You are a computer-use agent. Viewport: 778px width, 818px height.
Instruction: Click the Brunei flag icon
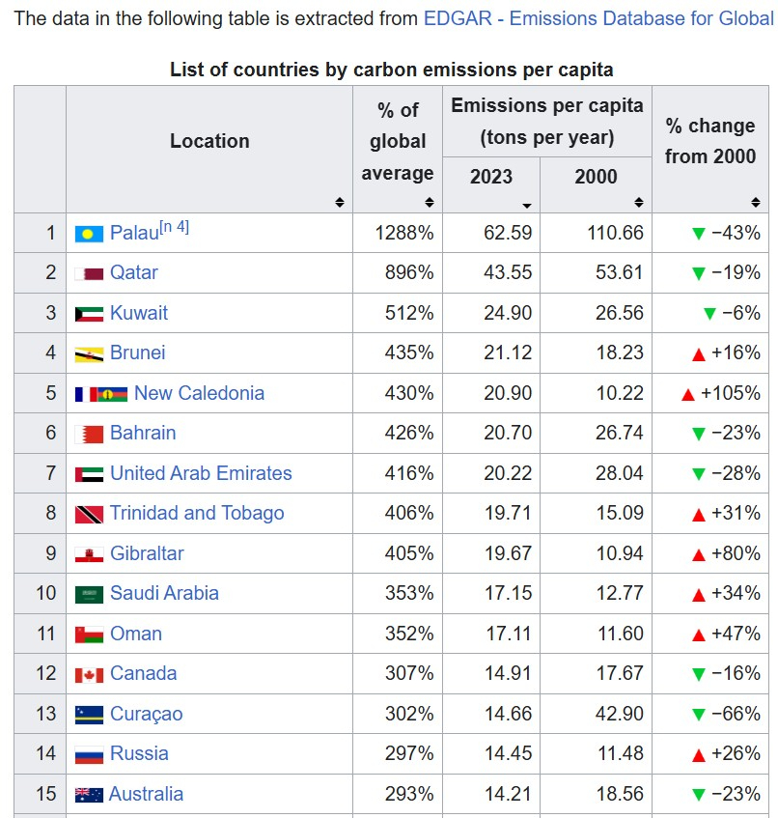[89, 353]
